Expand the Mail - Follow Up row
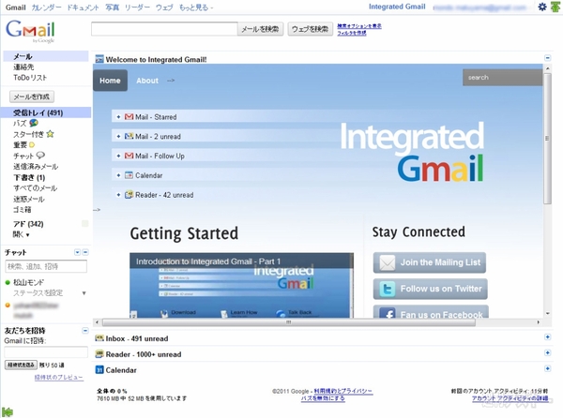Viewport: 563px width, 418px height. 118,156
